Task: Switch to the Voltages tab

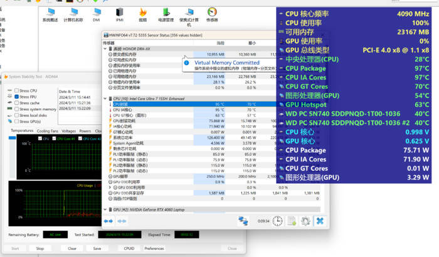Action: 69,131
